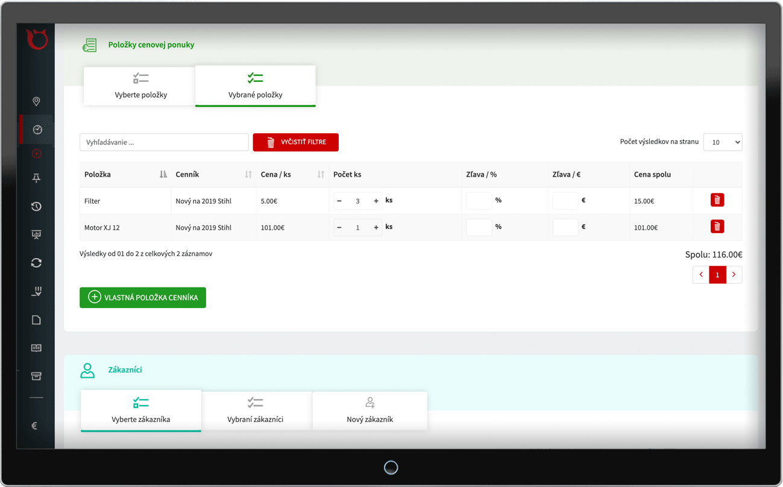Focus the Vyhľadávanie search field

click(x=164, y=142)
